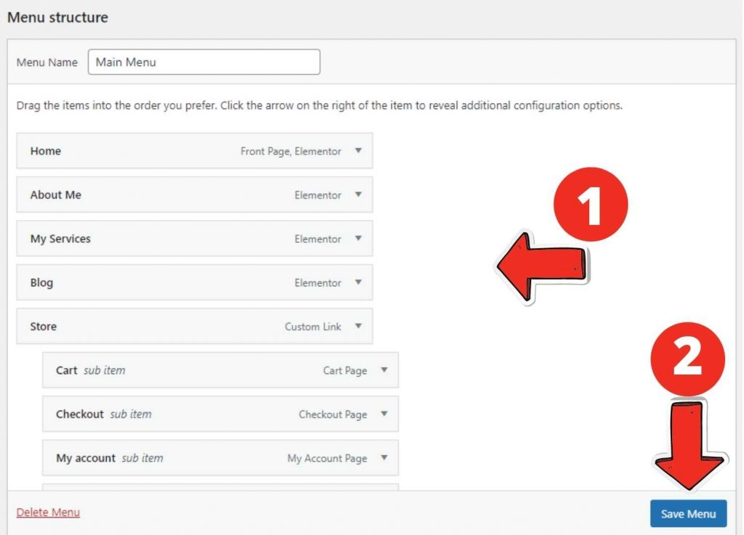This screenshot has width=744, height=535.
Task: Expand the Checkout sub item options
Action: [x=385, y=414]
